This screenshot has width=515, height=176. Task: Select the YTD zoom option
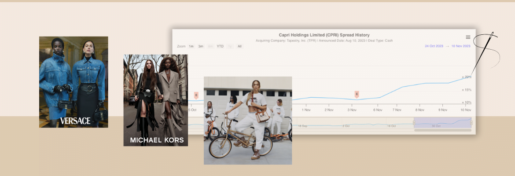220,46
